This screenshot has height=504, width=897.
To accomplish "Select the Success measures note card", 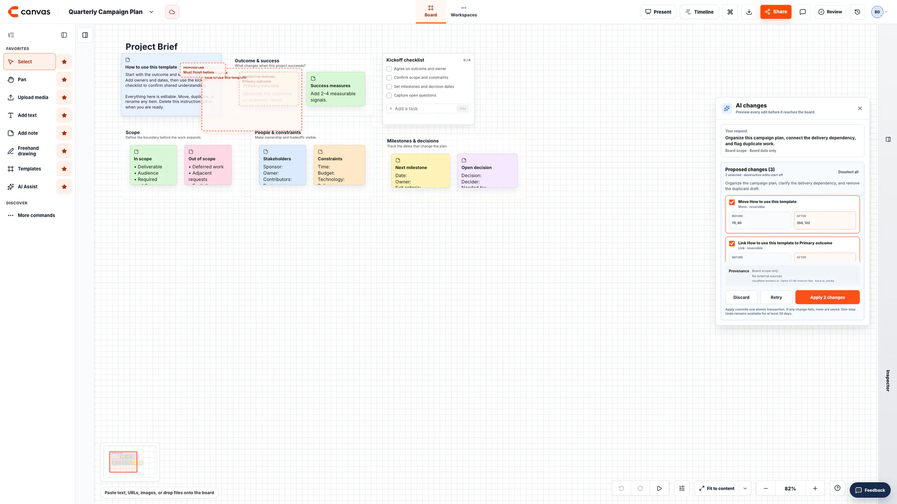I will 335,89.
